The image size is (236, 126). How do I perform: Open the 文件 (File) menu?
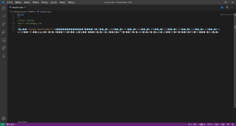tap(9, 2)
